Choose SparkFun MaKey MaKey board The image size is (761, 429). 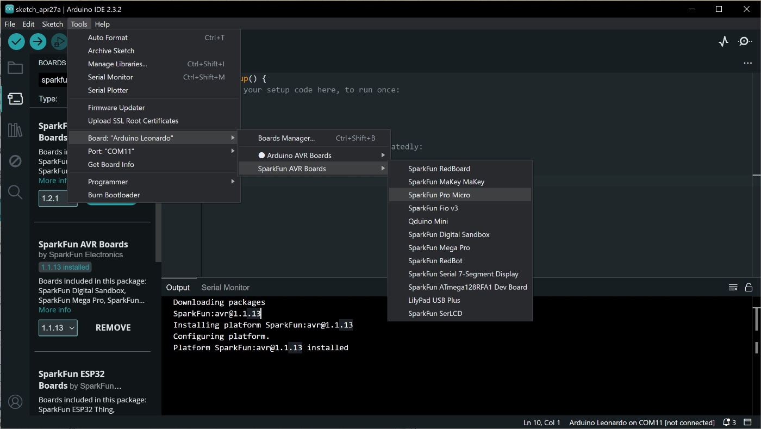coord(460,182)
